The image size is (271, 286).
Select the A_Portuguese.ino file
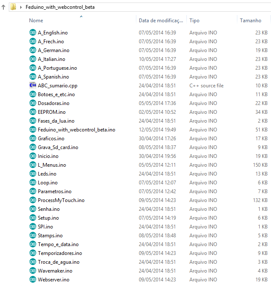(x=57, y=68)
